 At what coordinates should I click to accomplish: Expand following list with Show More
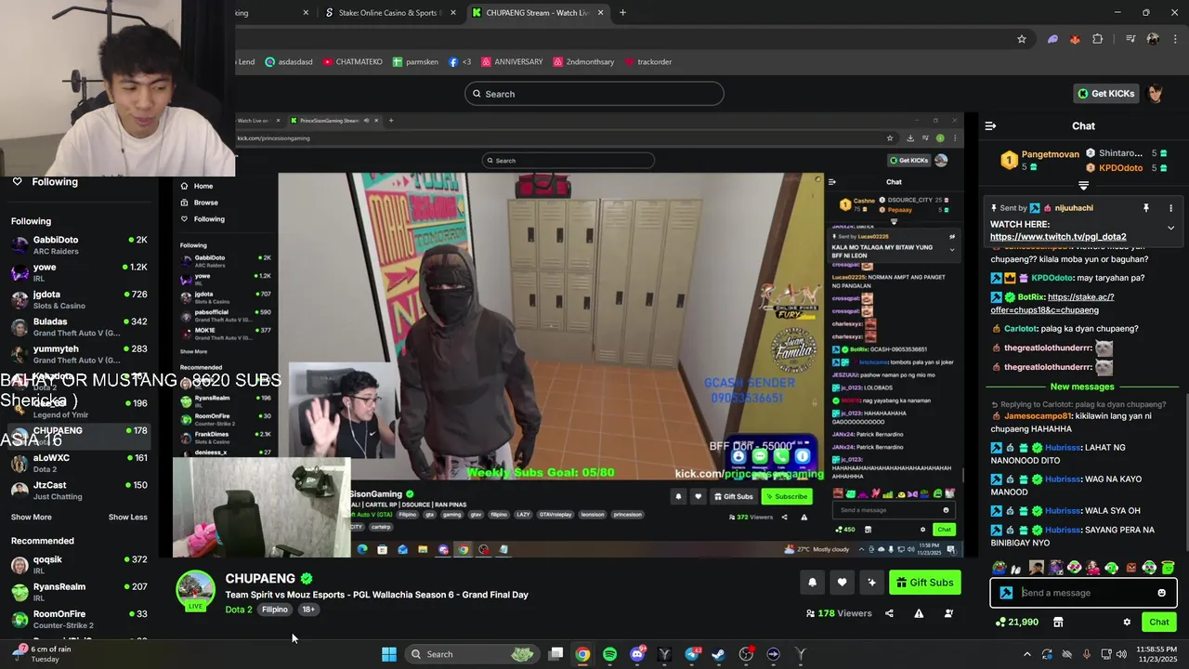click(32, 518)
